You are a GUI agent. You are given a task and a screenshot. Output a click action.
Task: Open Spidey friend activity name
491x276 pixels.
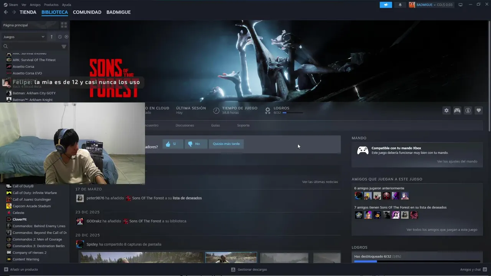92,244
